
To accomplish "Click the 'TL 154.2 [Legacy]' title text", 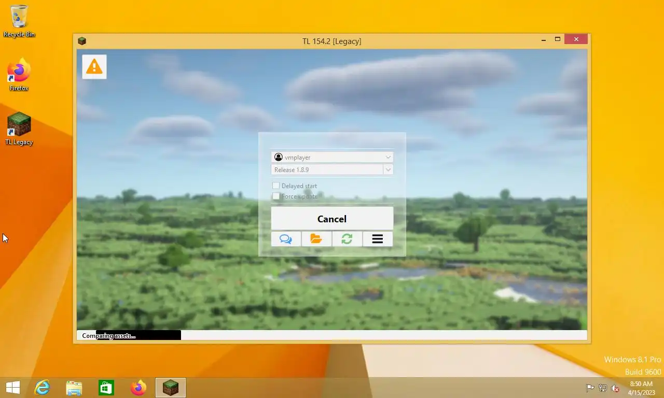I will coord(332,41).
